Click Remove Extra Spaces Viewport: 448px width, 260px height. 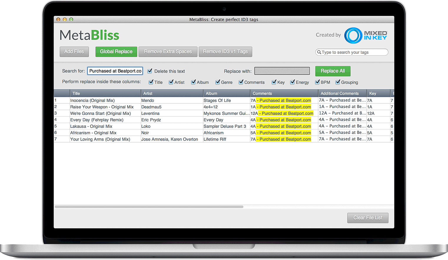(168, 51)
